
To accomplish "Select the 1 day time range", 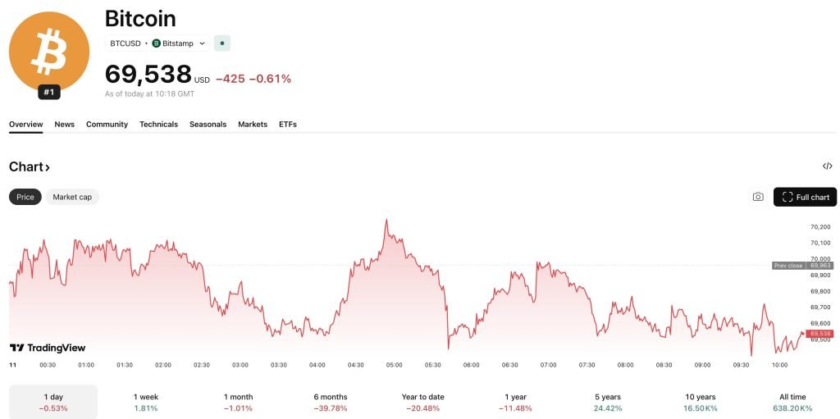I will click(53, 402).
